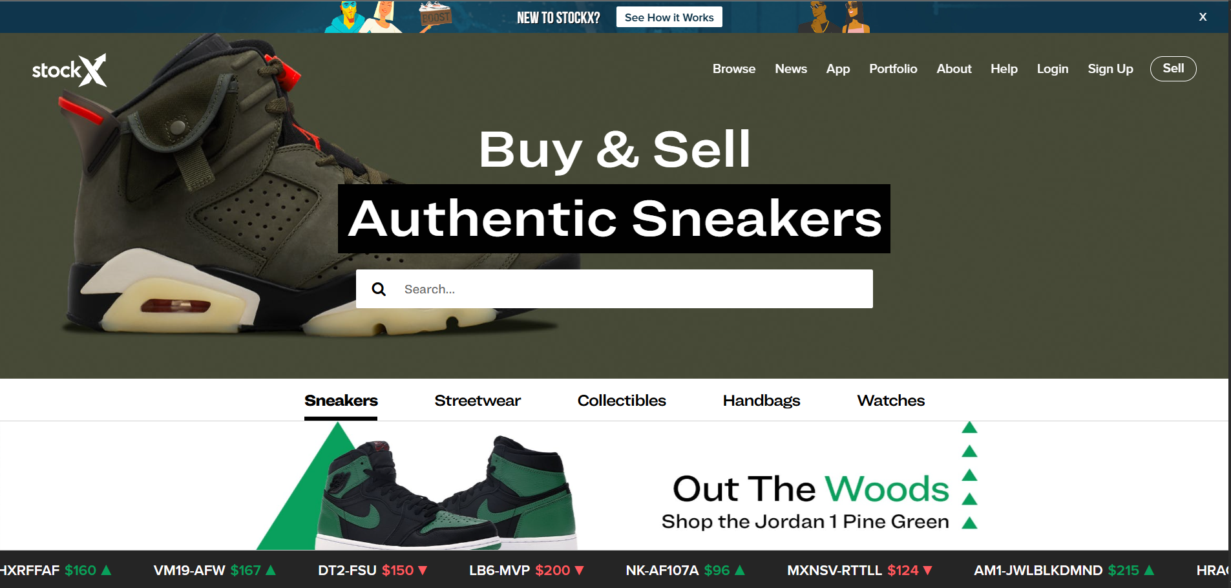Screen dimensions: 1231x588
Task: Select the Collectibles tab
Action: point(622,401)
